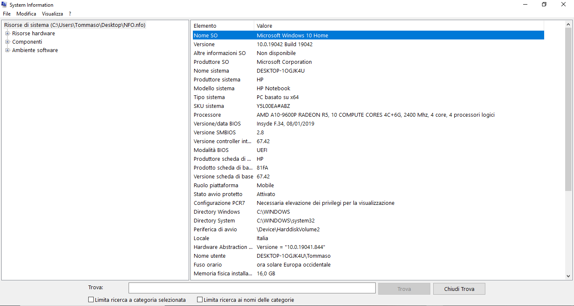Select the SKU sistema row
The height and width of the screenshot is (306, 574).
tap(369, 106)
